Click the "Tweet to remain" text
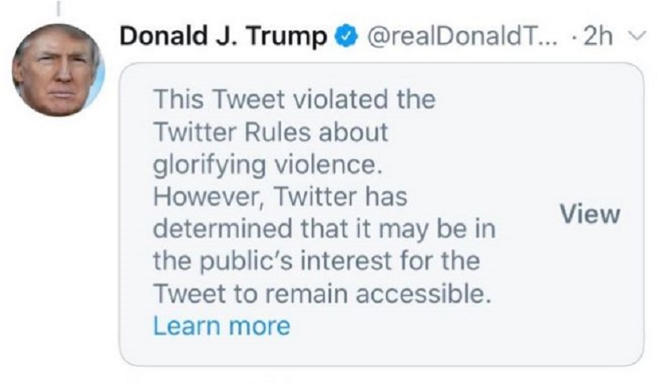The image size is (667, 385). point(242,294)
